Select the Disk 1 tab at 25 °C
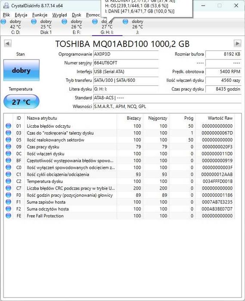This screenshot has width=245, height=301. (x=46, y=27)
